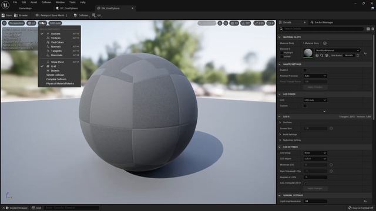The height and width of the screenshot is (211, 376).
Task: Collapse the Material Slots section
Action: click(280, 38)
